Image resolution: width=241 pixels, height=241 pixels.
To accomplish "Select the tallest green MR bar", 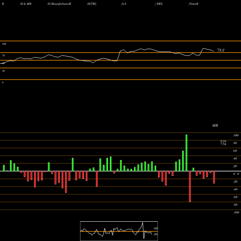I will (x=187, y=153).
